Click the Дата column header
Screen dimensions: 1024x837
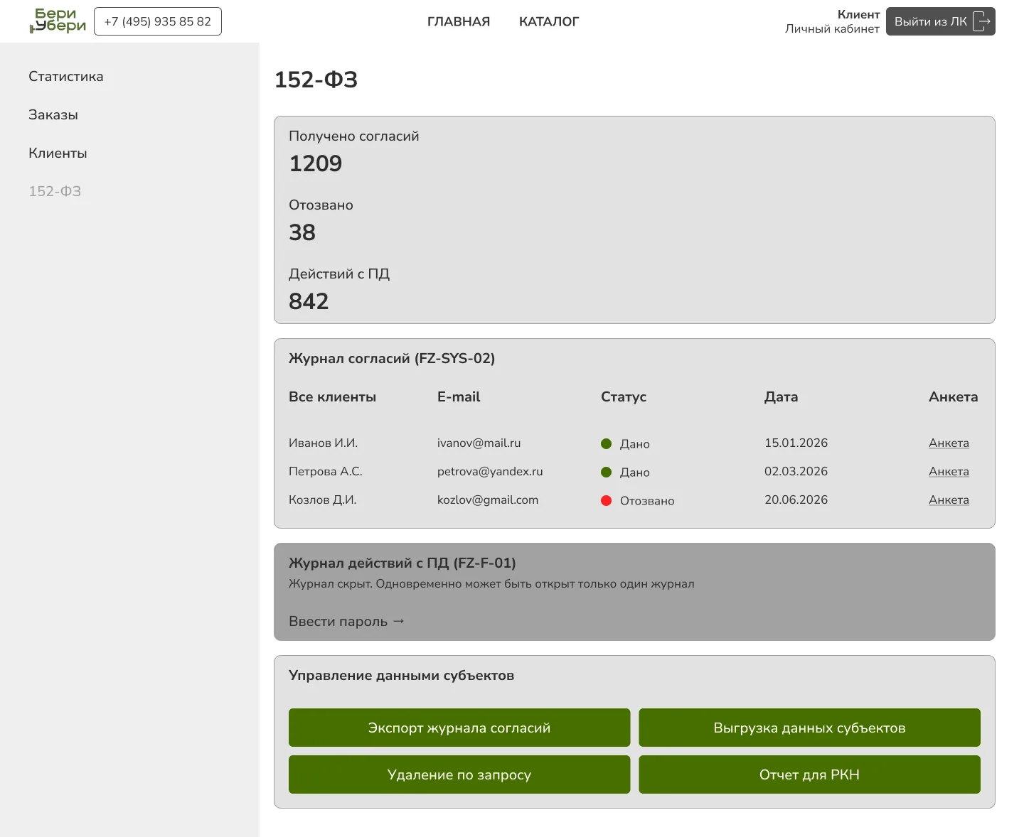pyautogui.click(x=781, y=396)
